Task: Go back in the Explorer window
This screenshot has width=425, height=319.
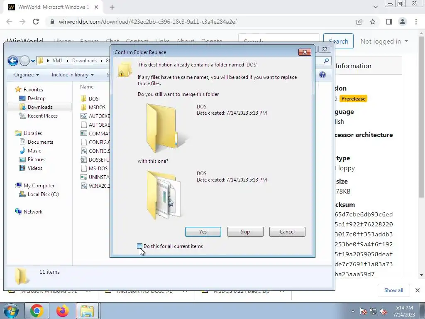Action: 13,61
